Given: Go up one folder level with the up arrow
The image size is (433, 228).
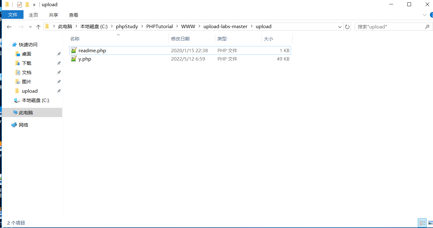Looking at the screenshot, I should (38, 27).
